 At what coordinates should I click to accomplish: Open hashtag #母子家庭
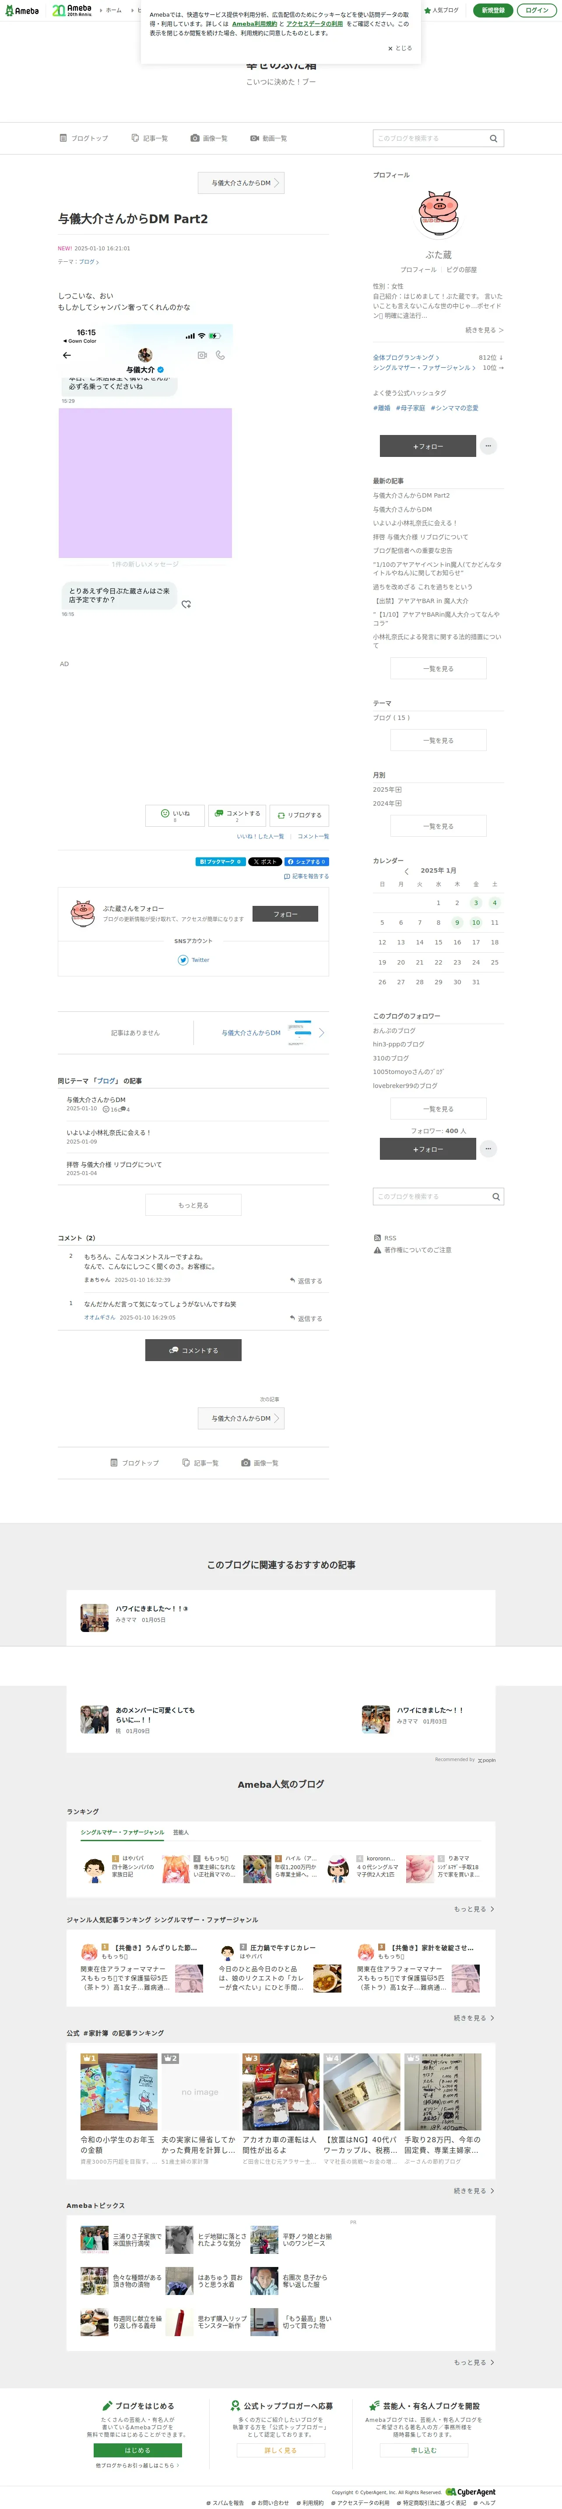pyautogui.click(x=410, y=408)
